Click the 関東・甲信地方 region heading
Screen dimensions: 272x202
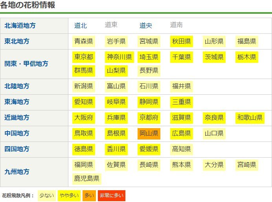pyautogui.click(x=26, y=64)
